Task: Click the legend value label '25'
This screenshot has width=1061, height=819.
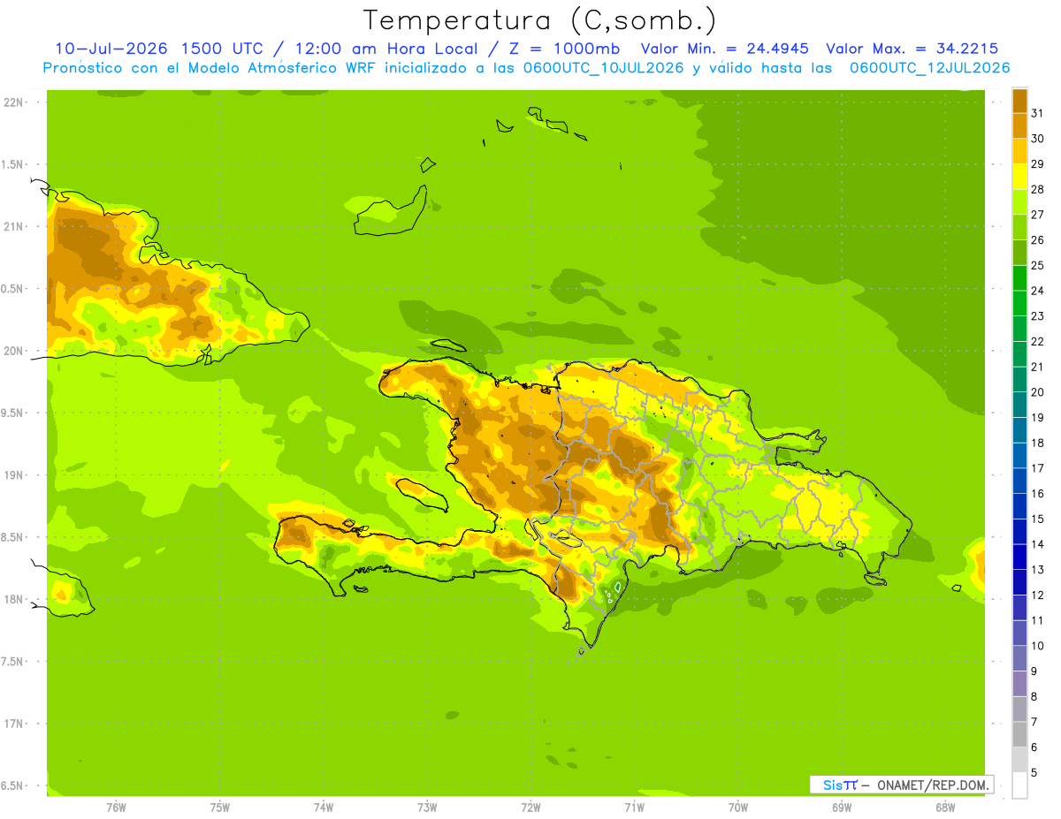Action: [1037, 265]
